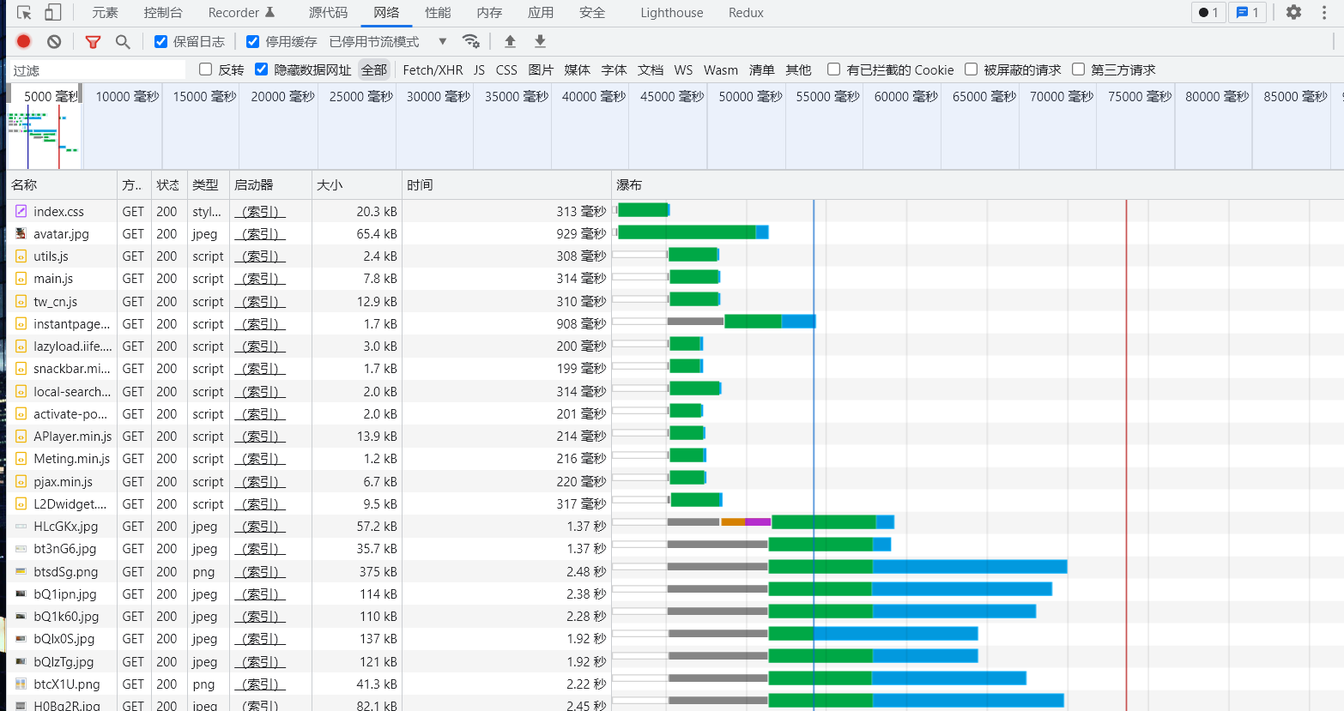The height and width of the screenshot is (711, 1344).
Task: Open the network search magnifier
Action: click(x=123, y=41)
